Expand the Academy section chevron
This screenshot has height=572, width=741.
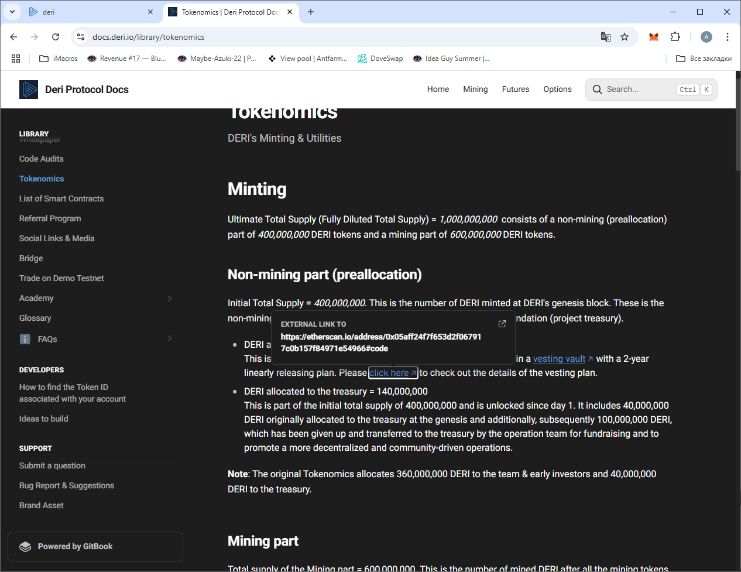[x=170, y=298]
